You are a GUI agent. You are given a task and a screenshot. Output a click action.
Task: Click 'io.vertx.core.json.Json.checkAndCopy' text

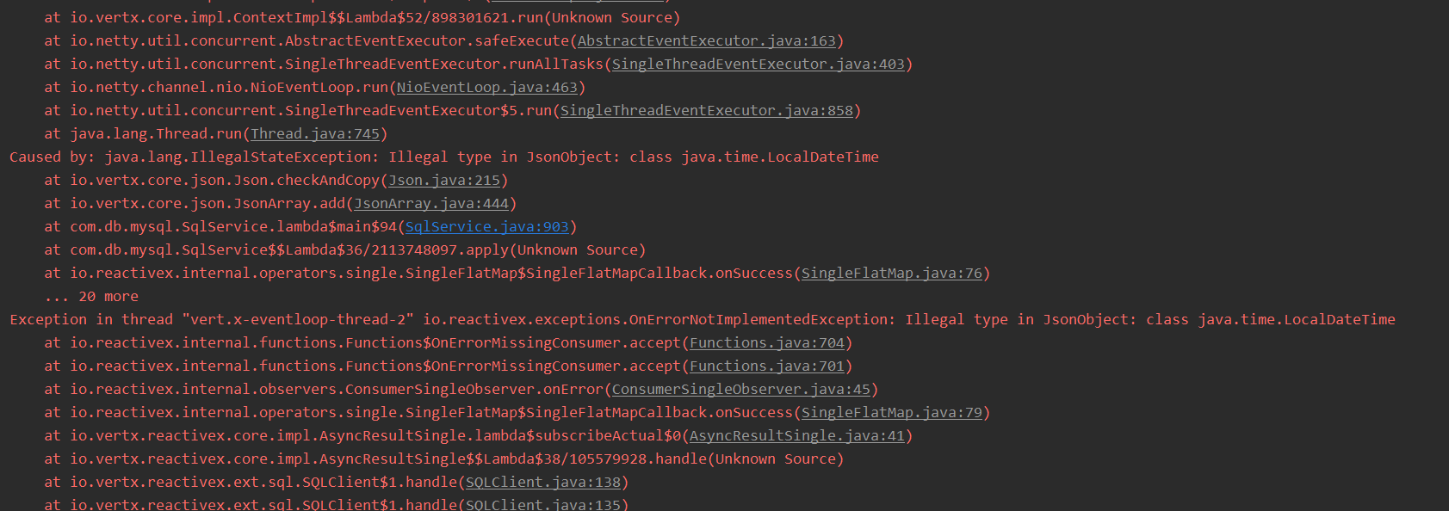pyautogui.click(x=225, y=180)
